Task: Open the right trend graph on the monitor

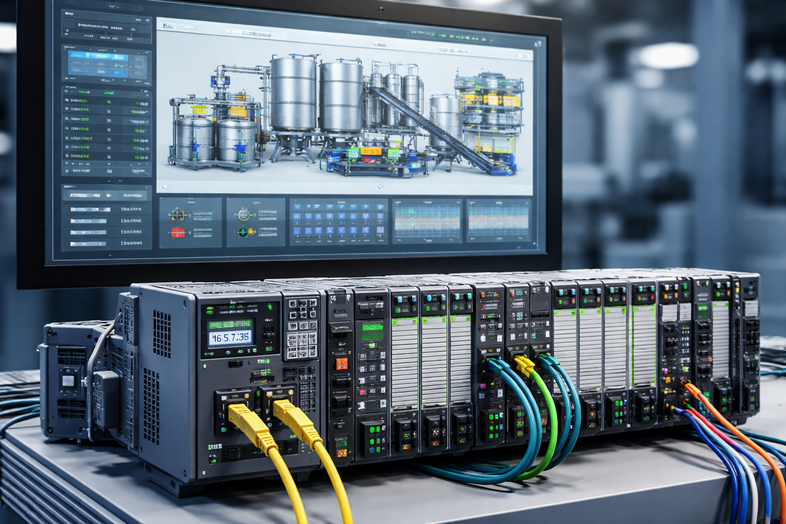Action: [498, 221]
